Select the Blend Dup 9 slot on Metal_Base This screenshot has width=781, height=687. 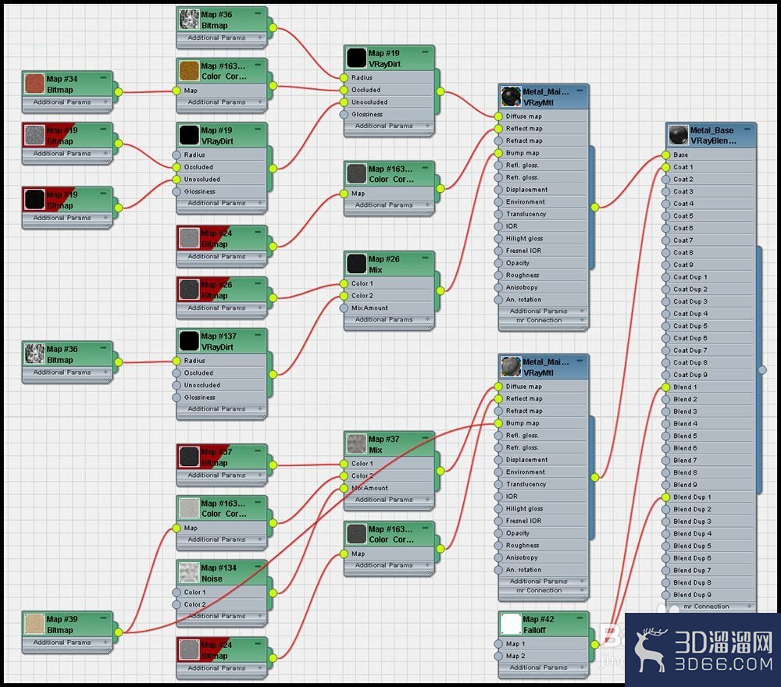(711, 595)
